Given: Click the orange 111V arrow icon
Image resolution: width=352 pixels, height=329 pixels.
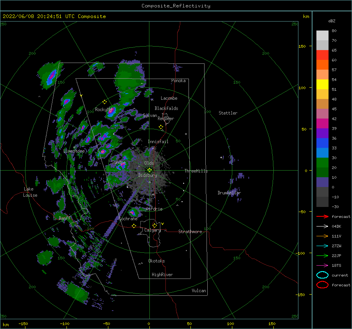Looking at the screenshot, I should [x=322, y=236].
